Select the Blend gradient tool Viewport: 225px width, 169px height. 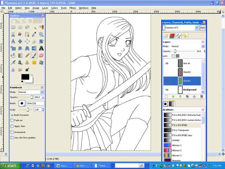(20, 56)
